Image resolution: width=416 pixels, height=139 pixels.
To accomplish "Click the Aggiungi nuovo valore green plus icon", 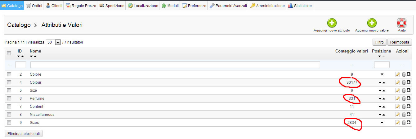I will (x=372, y=23).
